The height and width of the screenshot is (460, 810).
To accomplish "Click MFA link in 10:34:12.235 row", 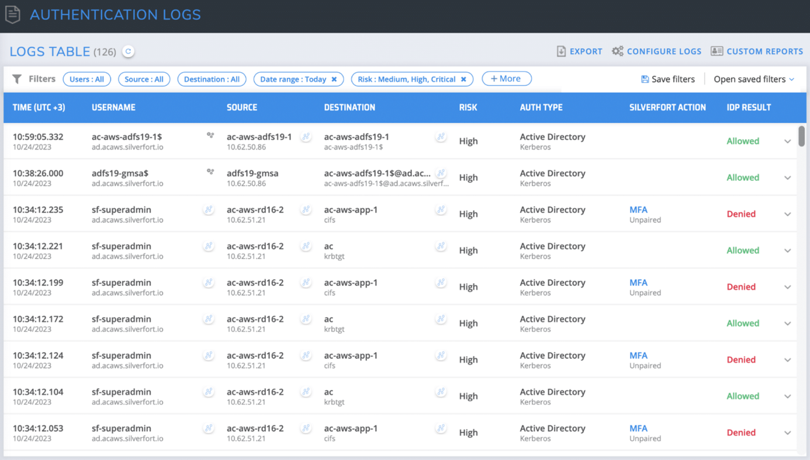I will (638, 210).
